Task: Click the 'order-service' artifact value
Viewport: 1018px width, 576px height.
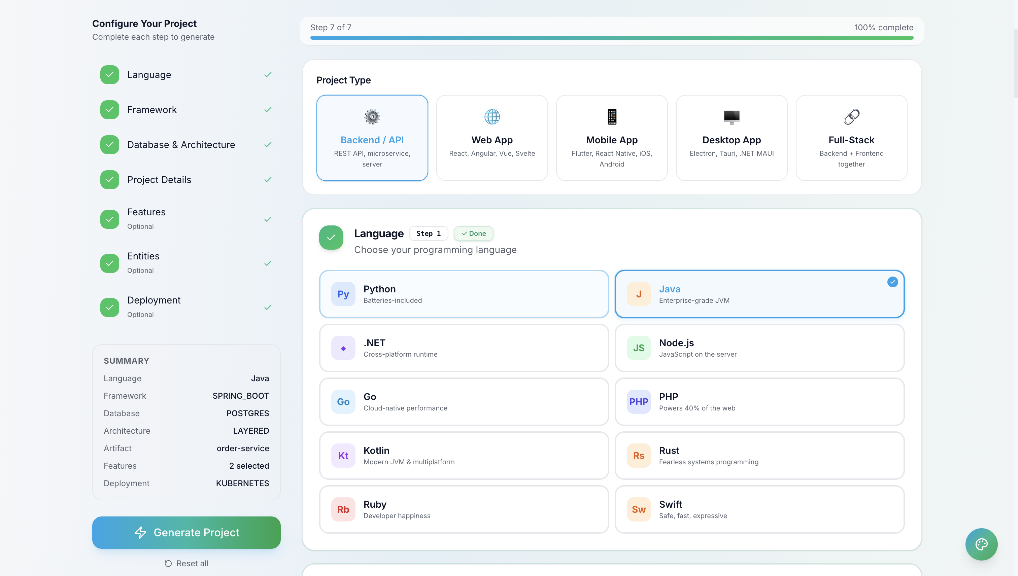Action: click(243, 448)
